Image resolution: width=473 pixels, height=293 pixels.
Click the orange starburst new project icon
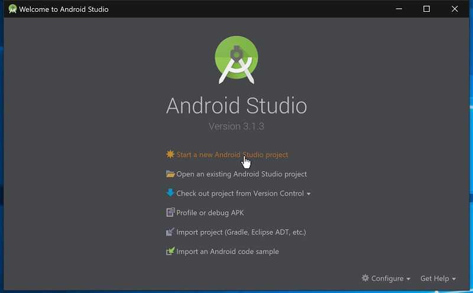[170, 154]
